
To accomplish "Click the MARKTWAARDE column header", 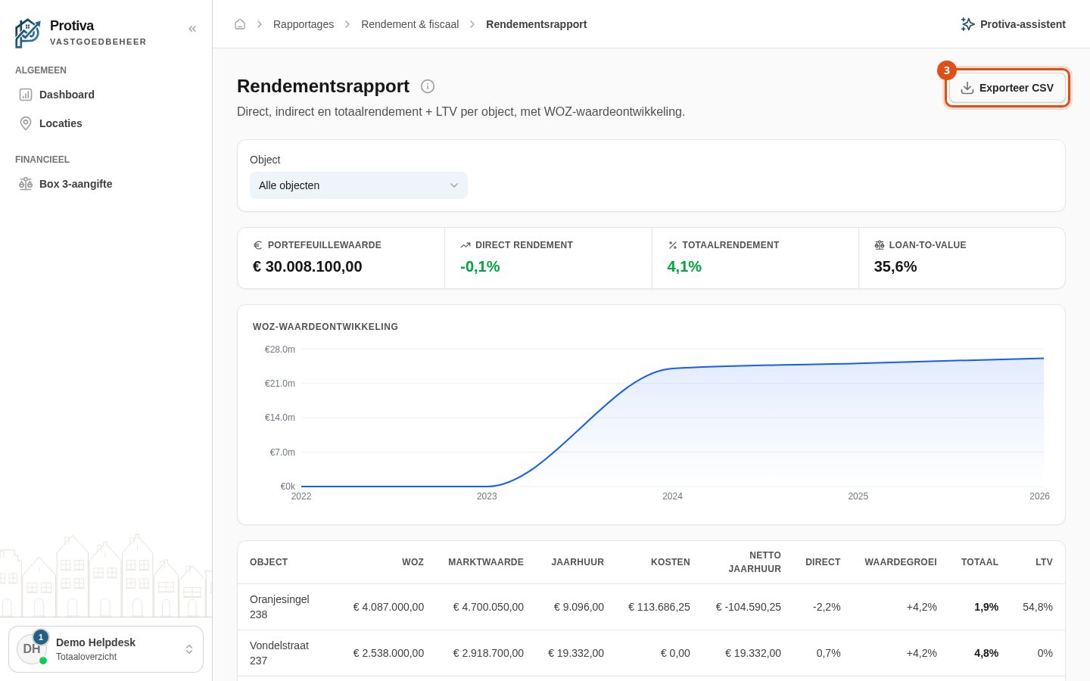I will (486, 562).
